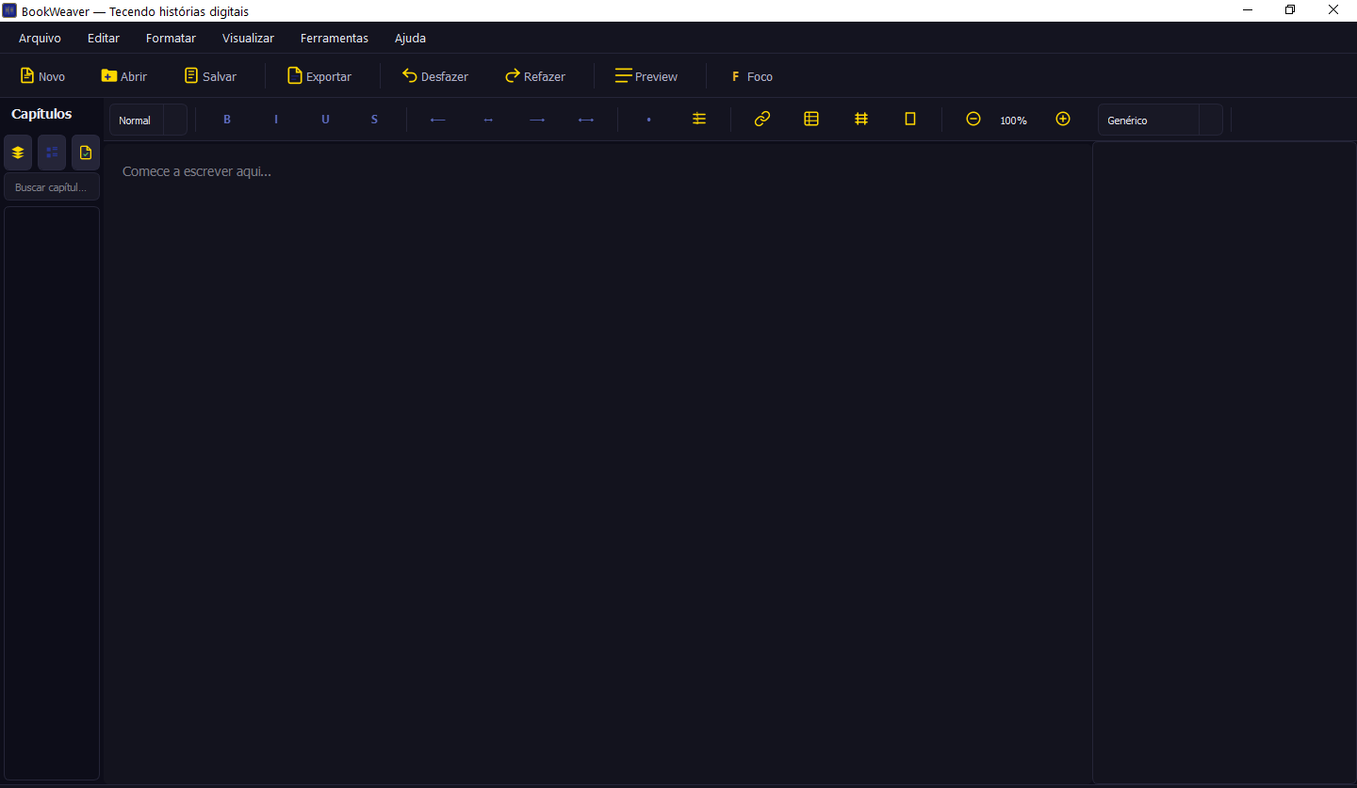Click into the editor writing area placeholder

pos(197,171)
